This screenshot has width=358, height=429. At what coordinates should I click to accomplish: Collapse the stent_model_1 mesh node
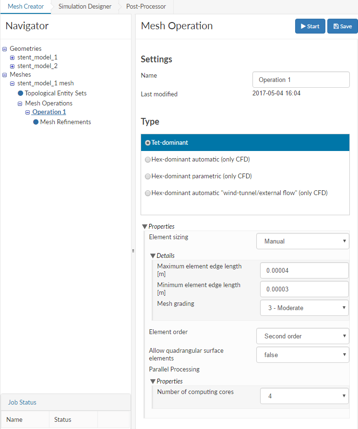[12, 83]
